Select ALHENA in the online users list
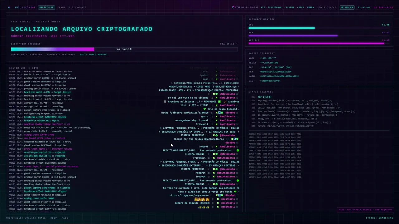Image resolution: width=399 pixels, height=224 pixels. pyautogui.click(x=290, y=7)
